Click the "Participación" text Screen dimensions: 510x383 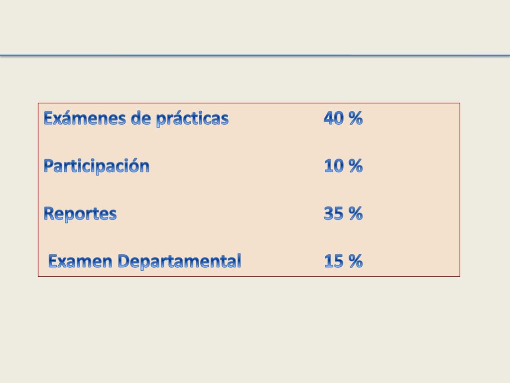[x=97, y=166]
